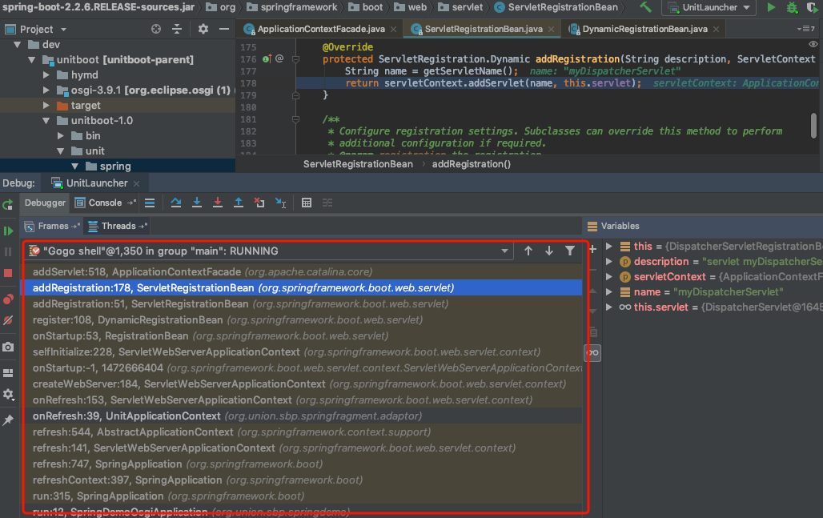The width and height of the screenshot is (823, 518).
Task: Click the Build project hammer icon
Action: 645,7
